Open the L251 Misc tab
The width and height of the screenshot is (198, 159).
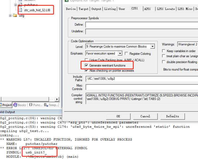[185, 9]
